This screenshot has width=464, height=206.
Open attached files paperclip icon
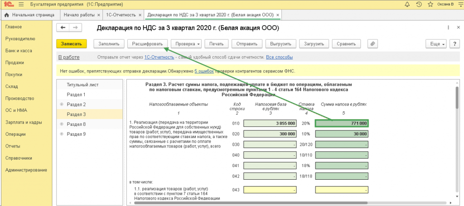(373, 44)
